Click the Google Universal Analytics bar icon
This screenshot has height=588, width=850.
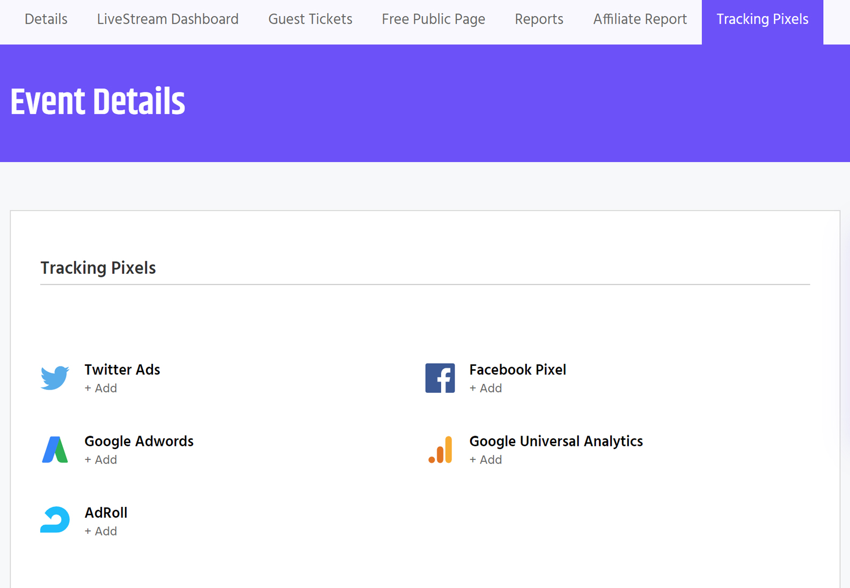coord(440,450)
